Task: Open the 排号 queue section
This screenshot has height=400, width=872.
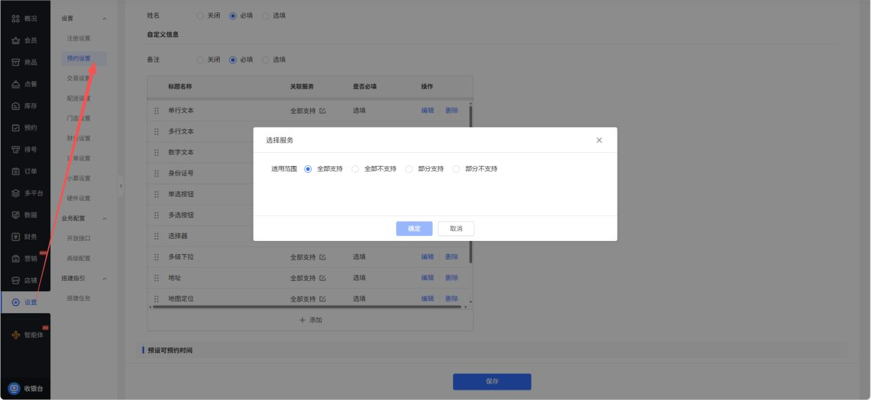Action: (25, 149)
